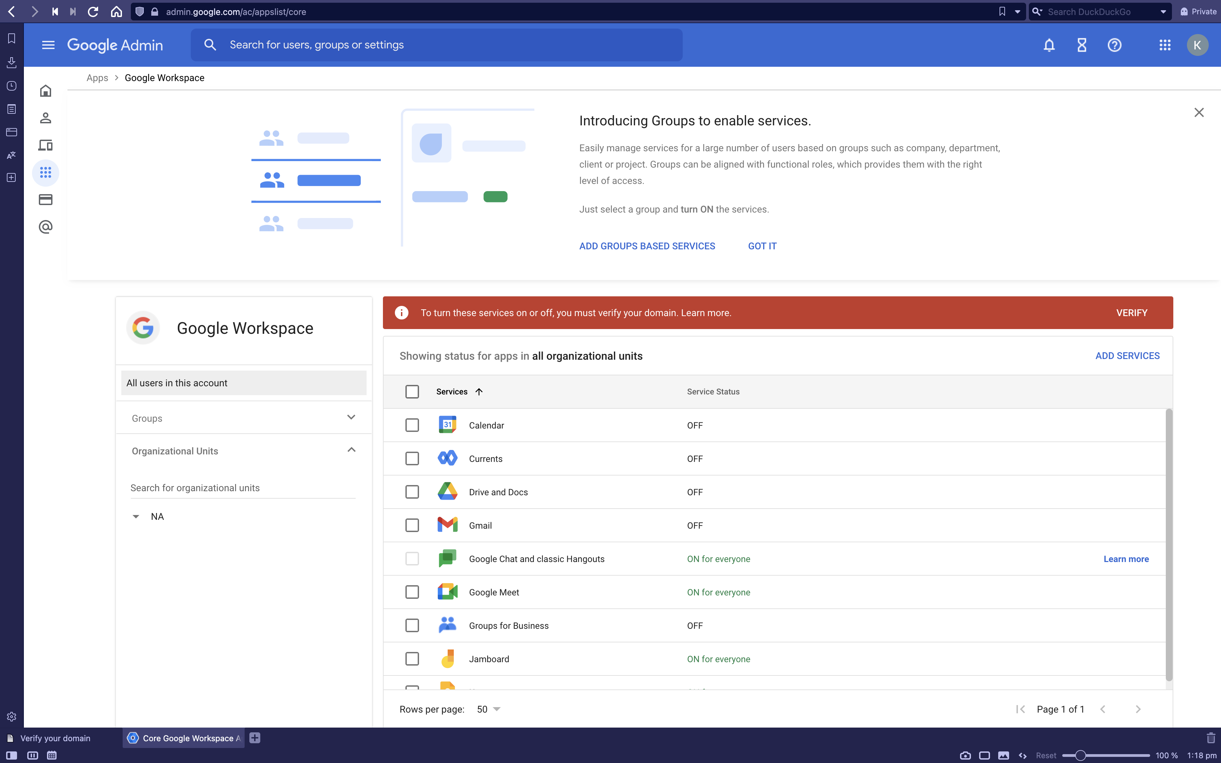This screenshot has height=763, width=1221.
Task: Open the main hamburger menu
Action: (x=48, y=45)
